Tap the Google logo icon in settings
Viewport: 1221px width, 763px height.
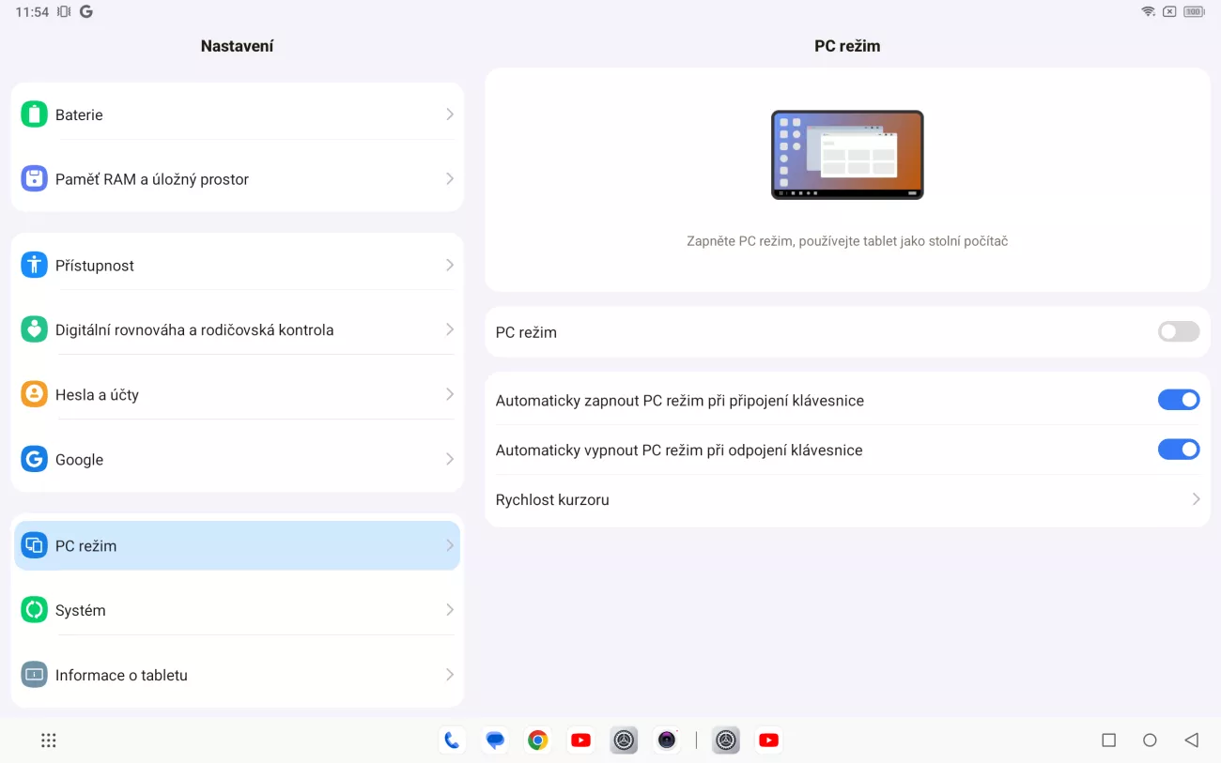(35, 460)
